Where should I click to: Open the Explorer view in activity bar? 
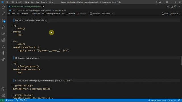pos(3,7)
